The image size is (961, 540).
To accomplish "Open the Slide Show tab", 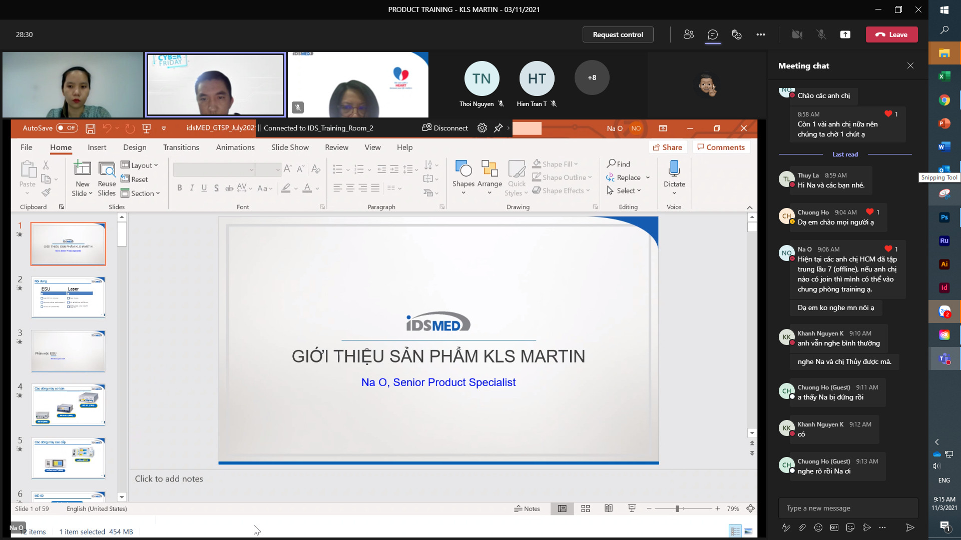I will 290,147.
